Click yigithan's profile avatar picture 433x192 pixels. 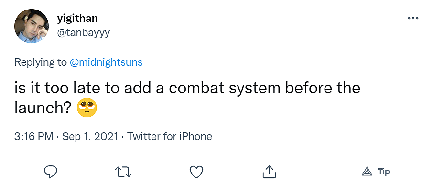32,26
